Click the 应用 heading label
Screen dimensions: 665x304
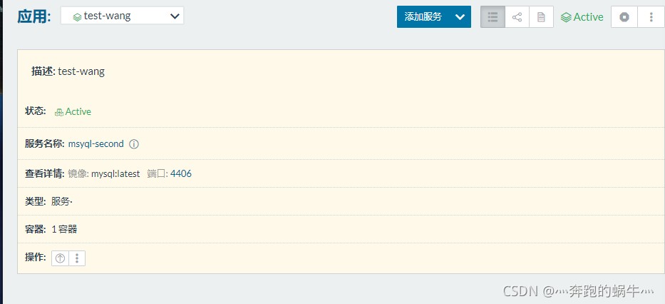[x=34, y=17]
